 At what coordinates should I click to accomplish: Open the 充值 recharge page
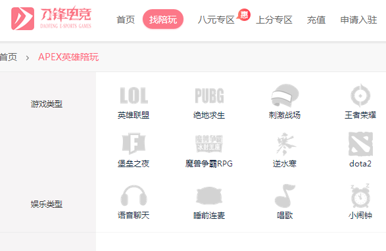[316, 20]
